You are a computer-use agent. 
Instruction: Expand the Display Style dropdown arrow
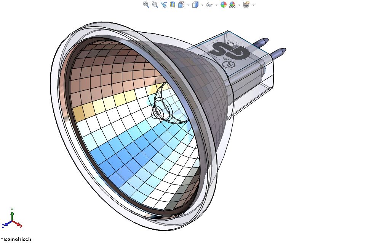pyautogui.click(x=202, y=5)
